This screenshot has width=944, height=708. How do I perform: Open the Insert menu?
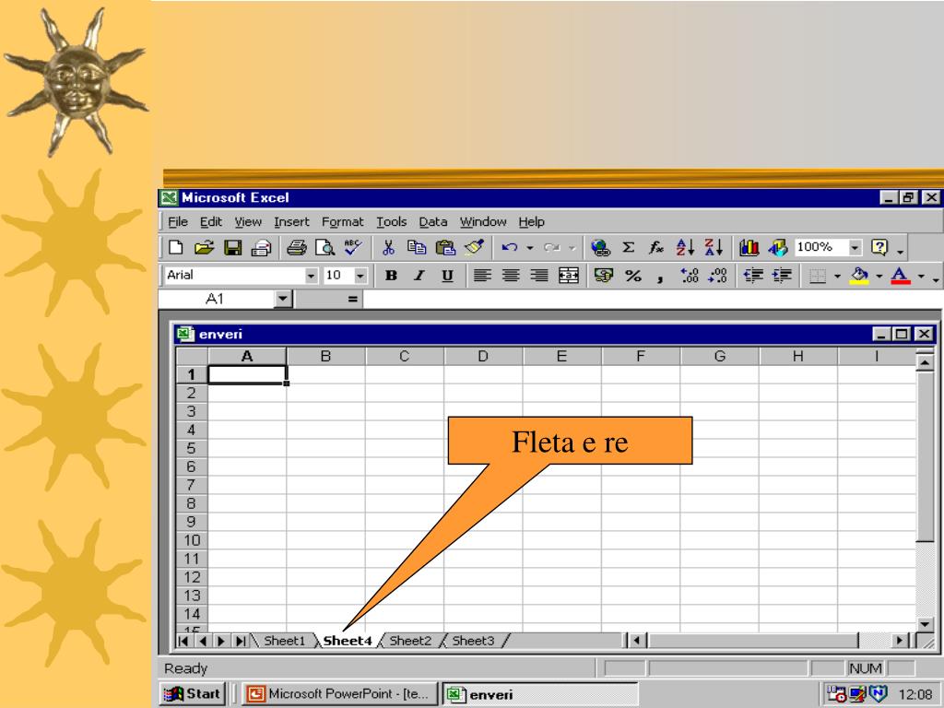click(x=291, y=221)
